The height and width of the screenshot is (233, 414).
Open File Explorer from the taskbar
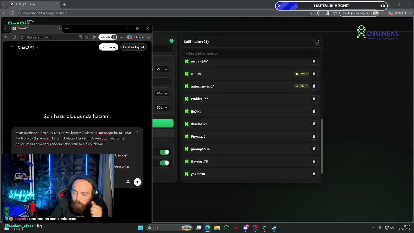click(217, 228)
